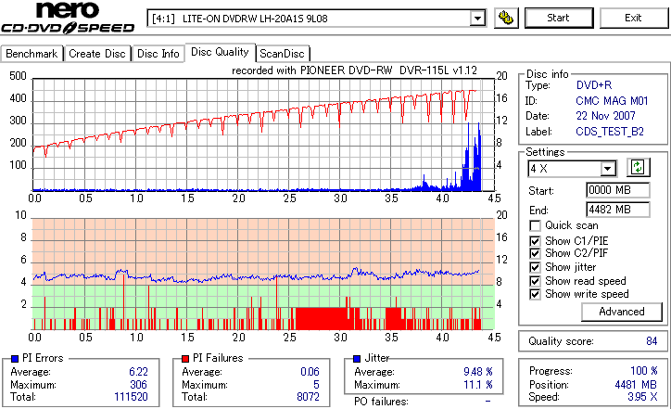671x409 pixels.
Task: Click the Start position field 0000 MB
Action: (618, 190)
